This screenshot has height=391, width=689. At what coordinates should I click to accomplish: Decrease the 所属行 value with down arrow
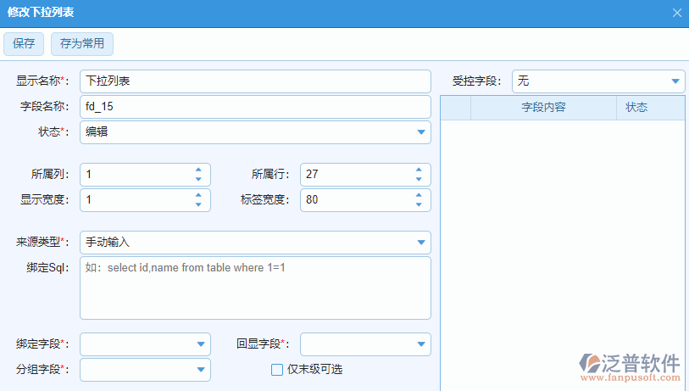419,179
